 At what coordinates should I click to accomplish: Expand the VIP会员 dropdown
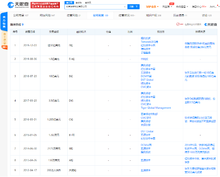(x=152, y=7)
